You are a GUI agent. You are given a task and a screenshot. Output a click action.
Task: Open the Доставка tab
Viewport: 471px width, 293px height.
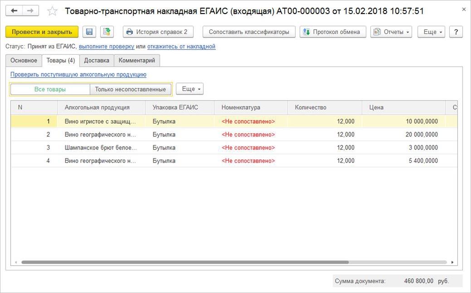[97, 60]
